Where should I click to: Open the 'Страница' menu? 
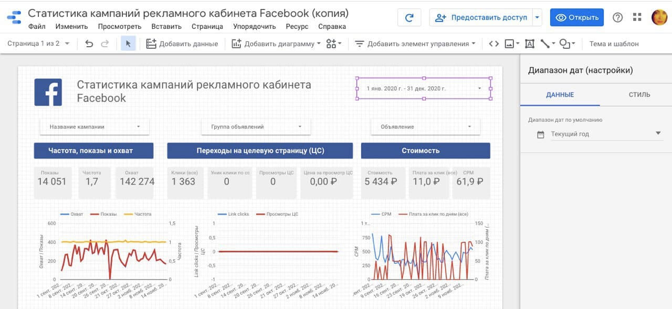207,26
